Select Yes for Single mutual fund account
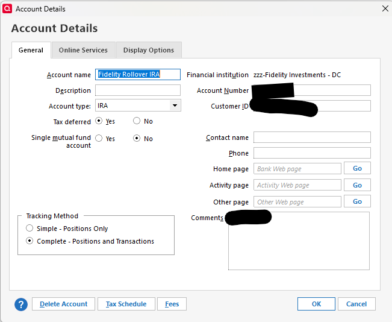 click(99, 138)
